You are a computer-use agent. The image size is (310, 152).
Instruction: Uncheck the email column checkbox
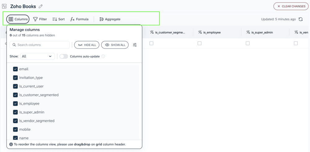(x=15, y=69)
